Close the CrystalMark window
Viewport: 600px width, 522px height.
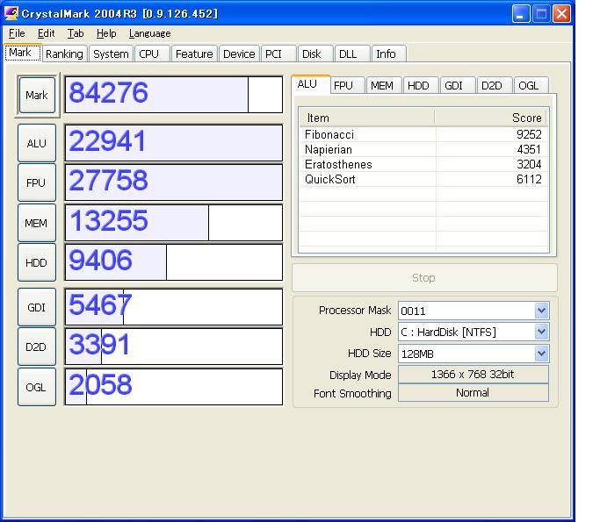[561, 14]
